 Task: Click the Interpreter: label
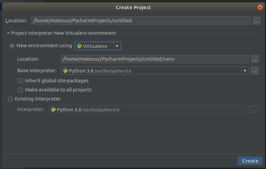(31, 109)
